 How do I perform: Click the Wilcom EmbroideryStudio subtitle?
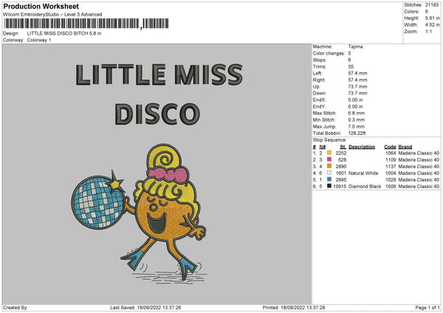pos(52,15)
